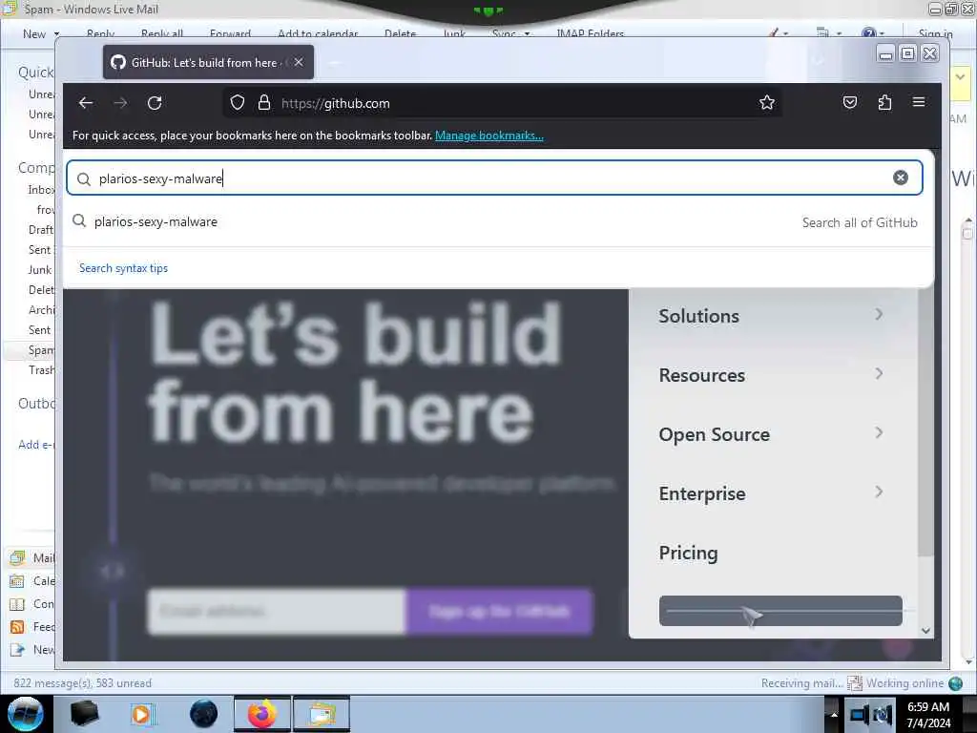This screenshot has width=977, height=733.
Task: Open the media player taskbar icon
Action: (x=141, y=714)
